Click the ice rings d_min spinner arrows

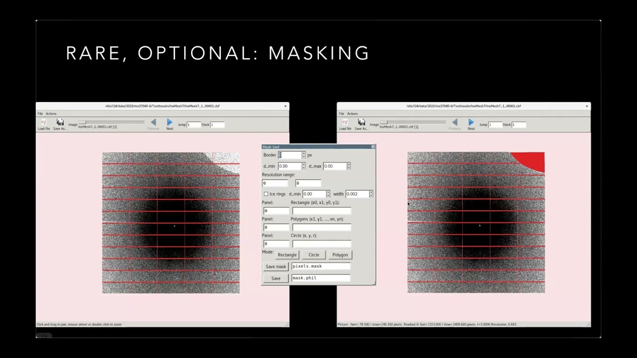coord(328,194)
